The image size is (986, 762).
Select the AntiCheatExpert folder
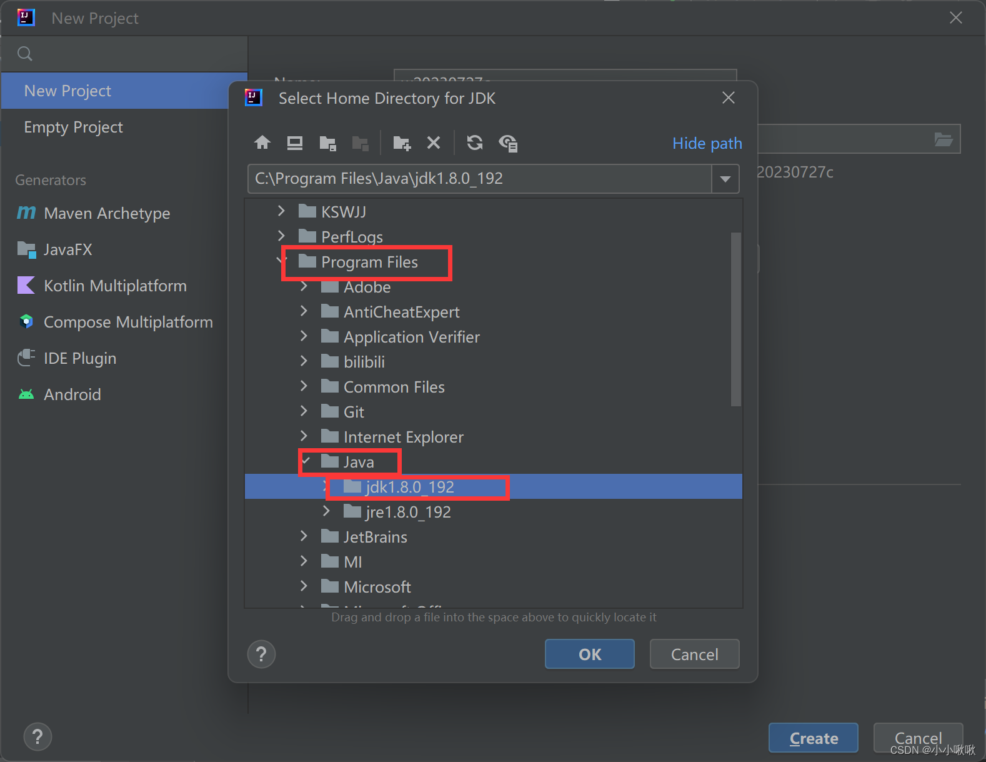[402, 312]
